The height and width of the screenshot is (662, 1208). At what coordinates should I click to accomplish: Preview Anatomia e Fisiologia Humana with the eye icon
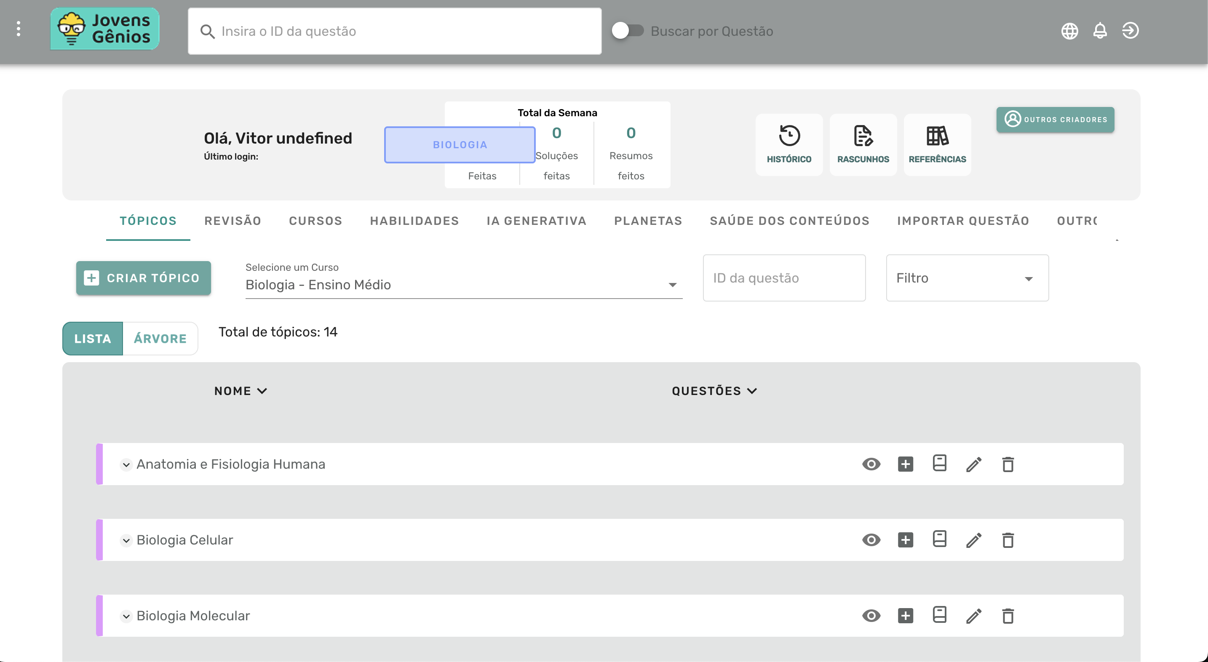pyautogui.click(x=871, y=464)
